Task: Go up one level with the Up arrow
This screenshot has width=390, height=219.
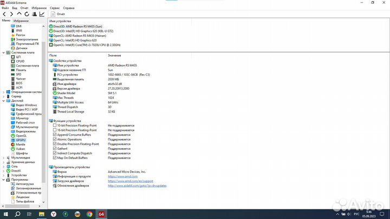Action: click(19, 14)
